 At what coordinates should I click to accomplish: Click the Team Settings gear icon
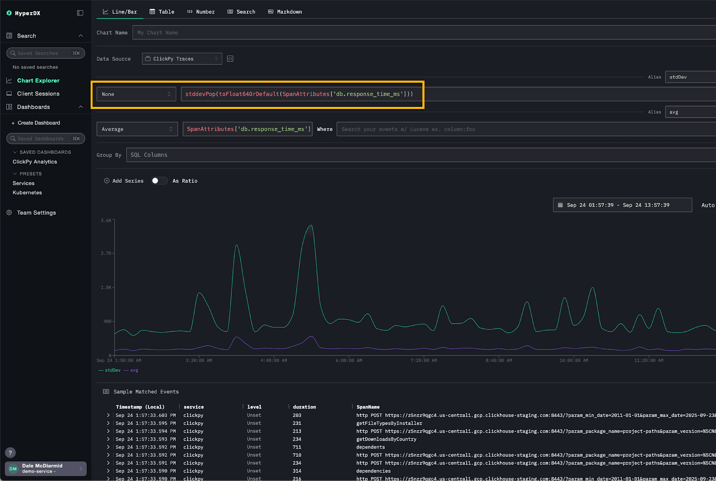pyautogui.click(x=9, y=213)
